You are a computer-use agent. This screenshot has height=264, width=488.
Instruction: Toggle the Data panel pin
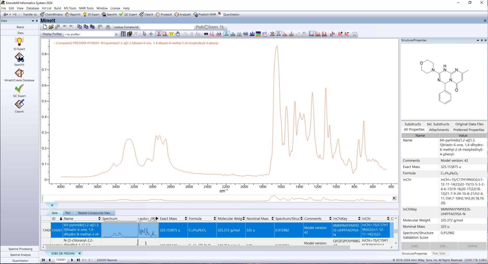click(x=37, y=21)
